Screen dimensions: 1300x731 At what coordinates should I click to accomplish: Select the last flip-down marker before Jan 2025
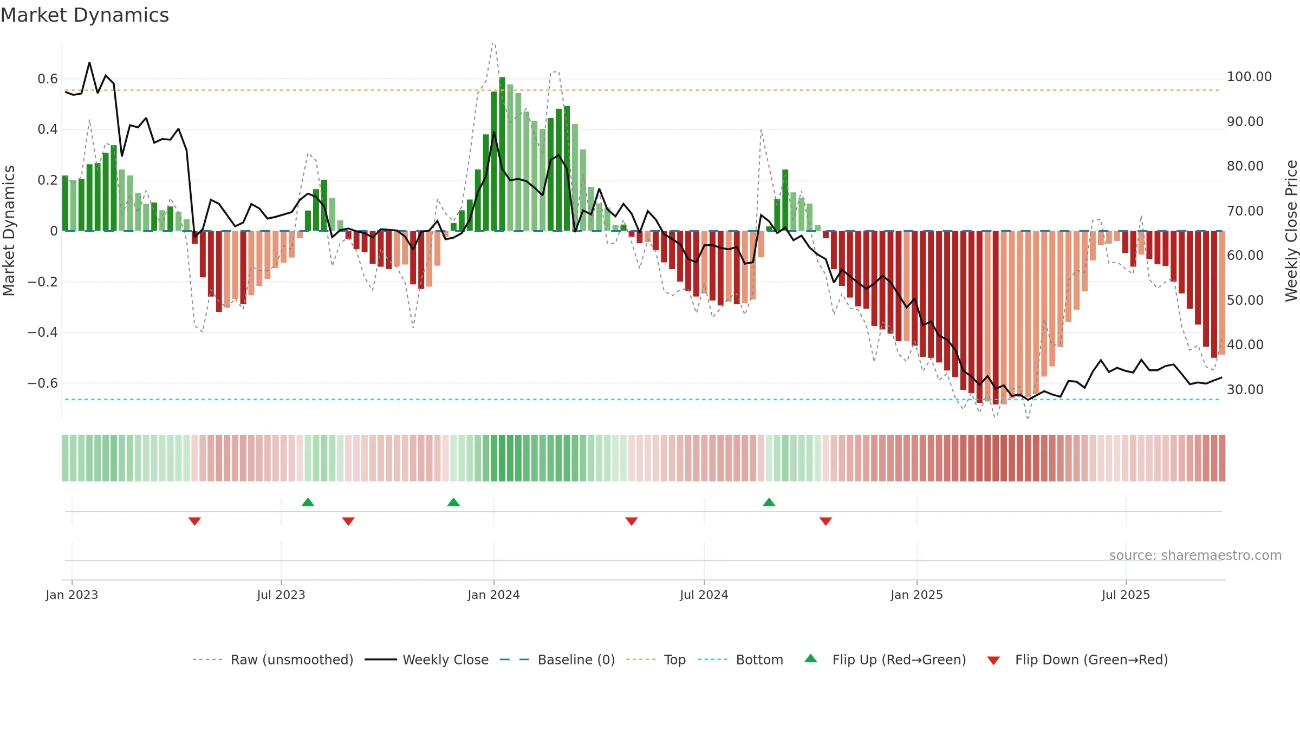coord(825,521)
